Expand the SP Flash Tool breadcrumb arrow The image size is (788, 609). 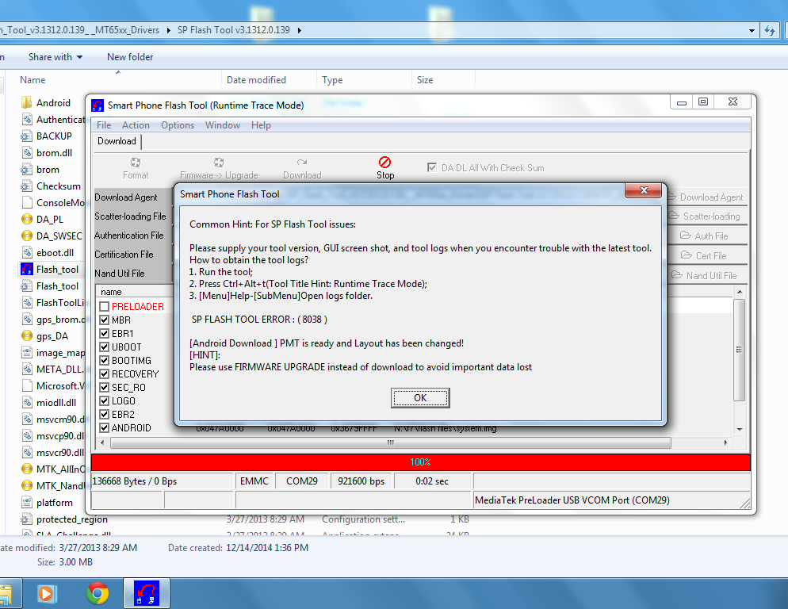click(300, 30)
